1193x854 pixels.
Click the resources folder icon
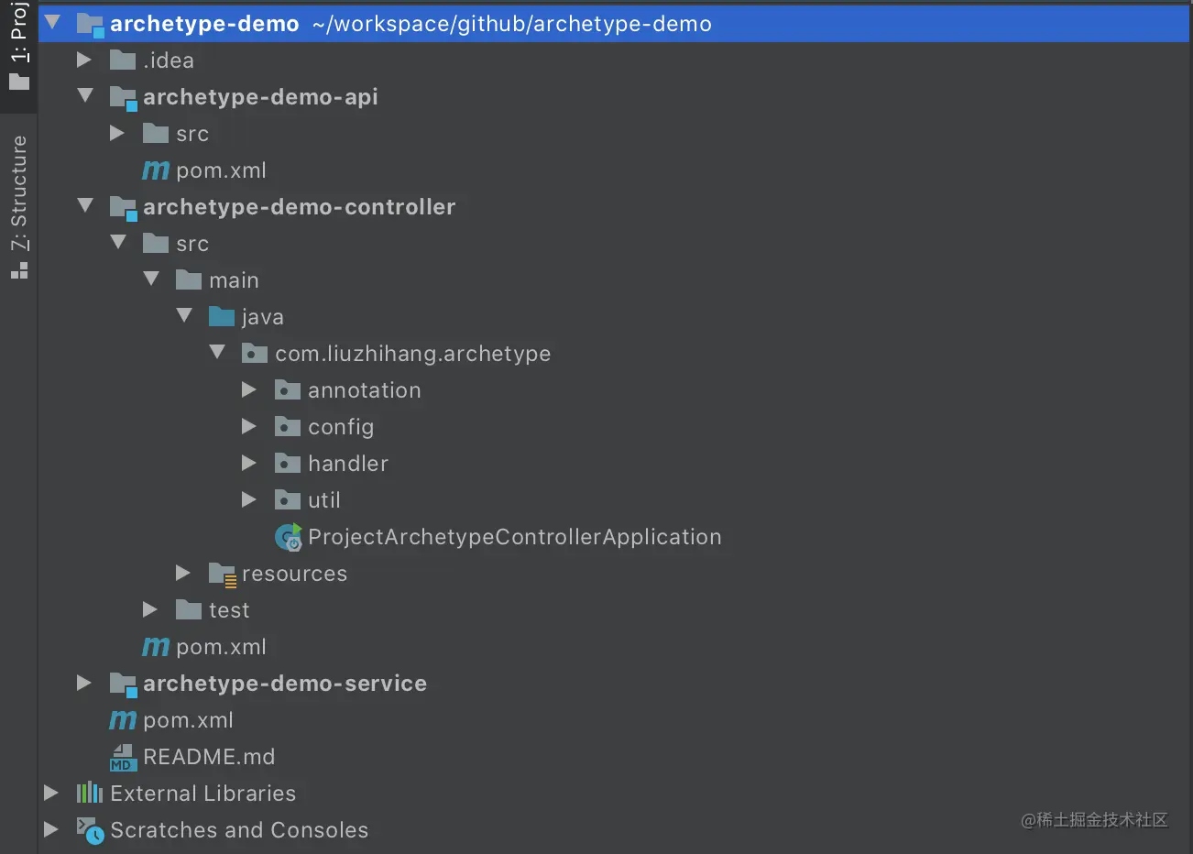coord(222,573)
